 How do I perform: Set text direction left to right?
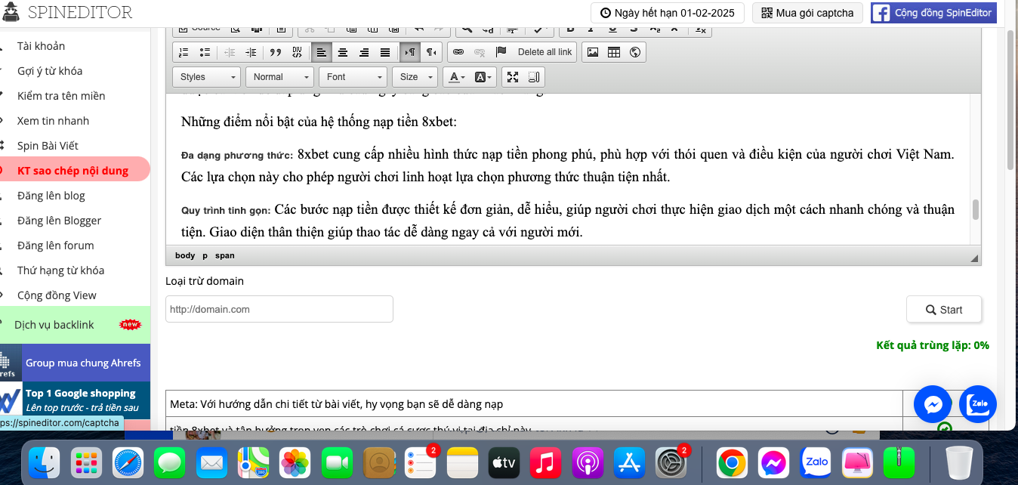click(x=410, y=52)
